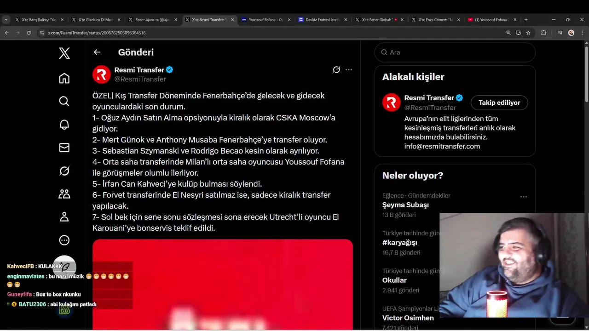Click Resmi Transfer avatar in Alakalı kişiler
Screen dimensions: 589x331
click(x=392, y=103)
